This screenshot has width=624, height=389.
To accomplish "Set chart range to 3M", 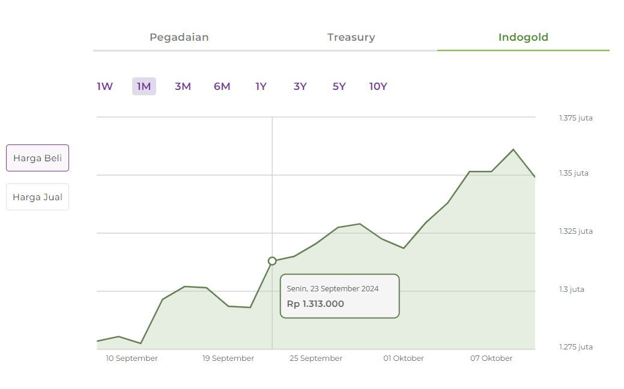I will pos(183,86).
